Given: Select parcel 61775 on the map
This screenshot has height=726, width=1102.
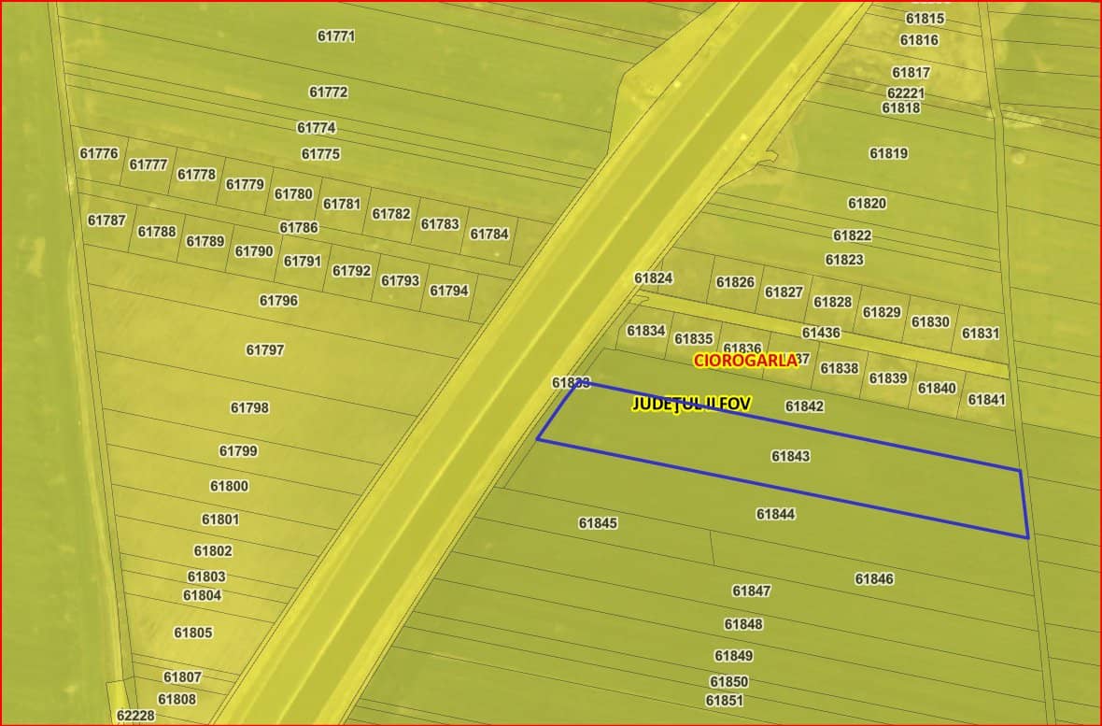Looking at the screenshot, I should coord(320,154).
